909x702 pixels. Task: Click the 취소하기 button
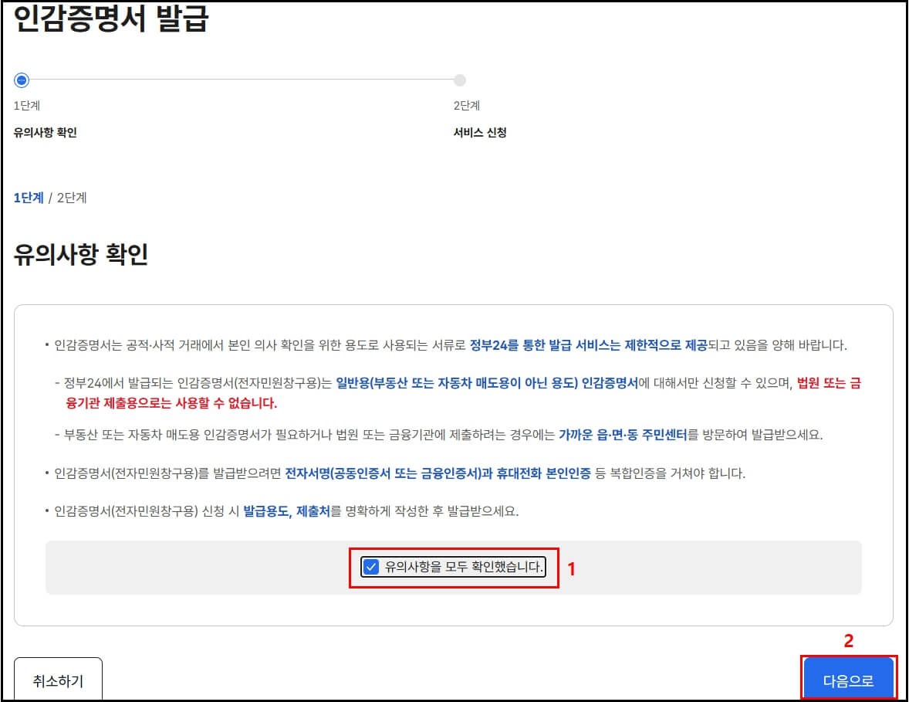59,679
